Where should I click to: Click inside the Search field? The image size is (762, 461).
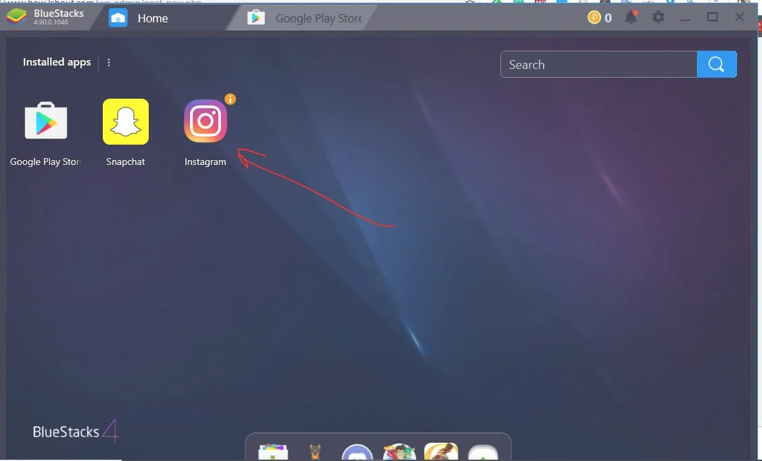(599, 65)
